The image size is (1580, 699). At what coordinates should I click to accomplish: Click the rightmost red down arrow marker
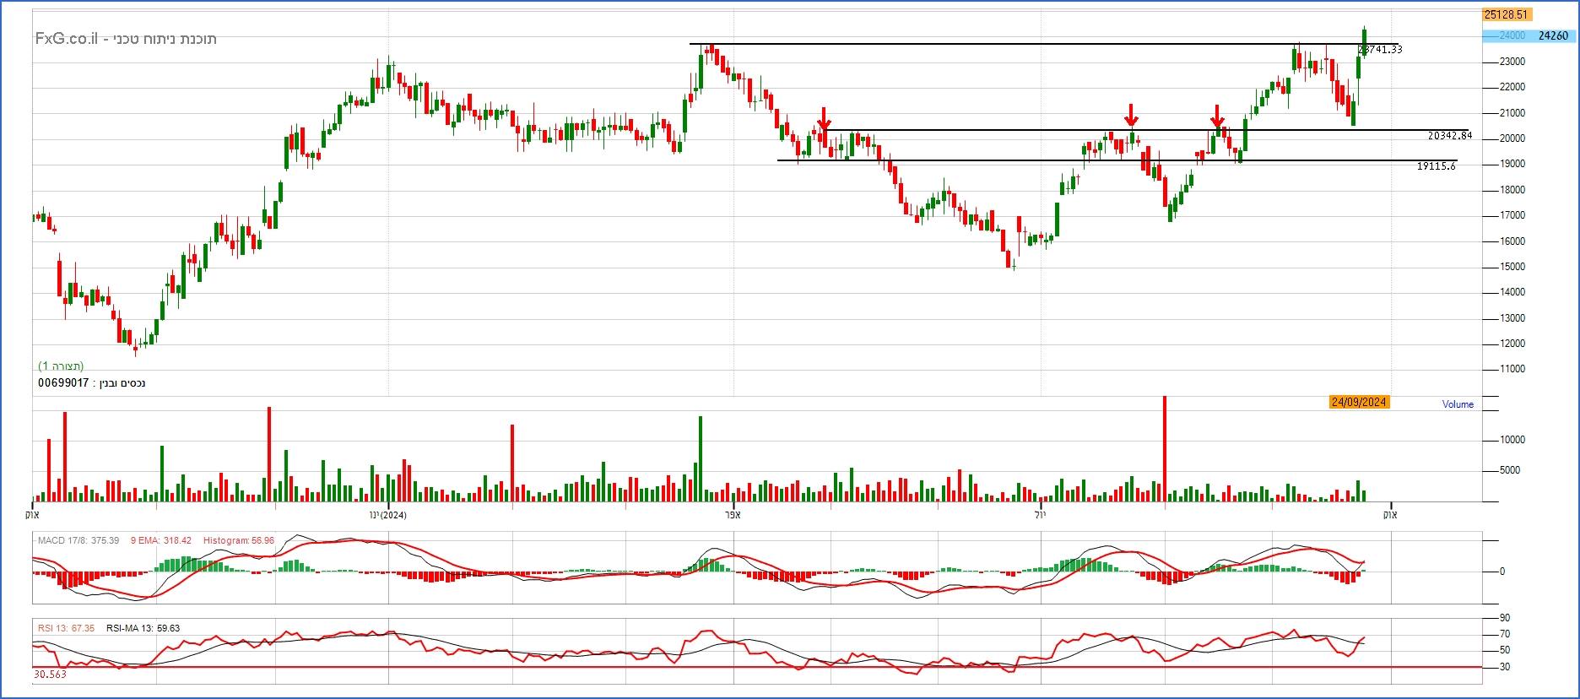pos(1217,117)
